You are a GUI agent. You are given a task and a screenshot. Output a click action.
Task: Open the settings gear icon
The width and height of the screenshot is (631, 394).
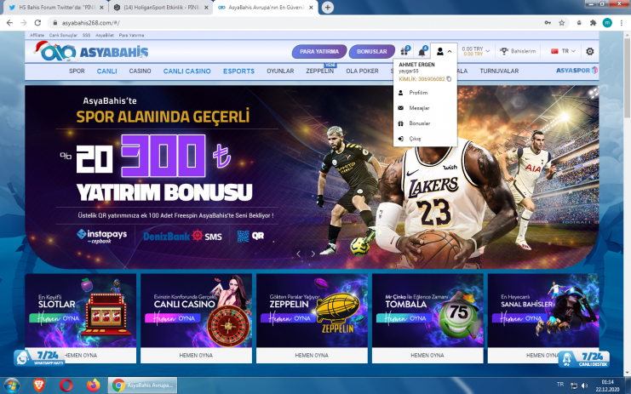[x=590, y=51]
